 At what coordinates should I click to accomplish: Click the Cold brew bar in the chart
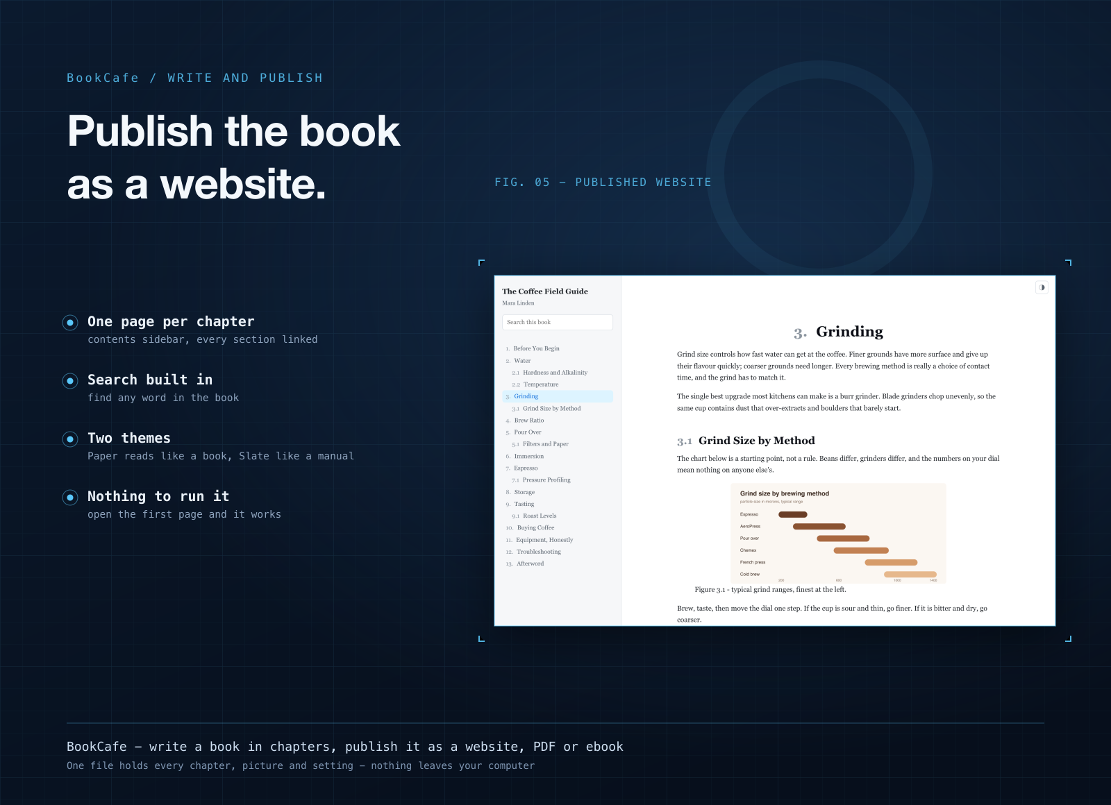point(910,575)
